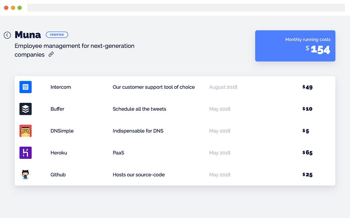The image size is (350, 218).
Task: Open the link icon after companies
Action: point(51,54)
